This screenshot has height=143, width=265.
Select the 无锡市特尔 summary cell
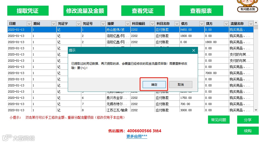(x=118, y=104)
